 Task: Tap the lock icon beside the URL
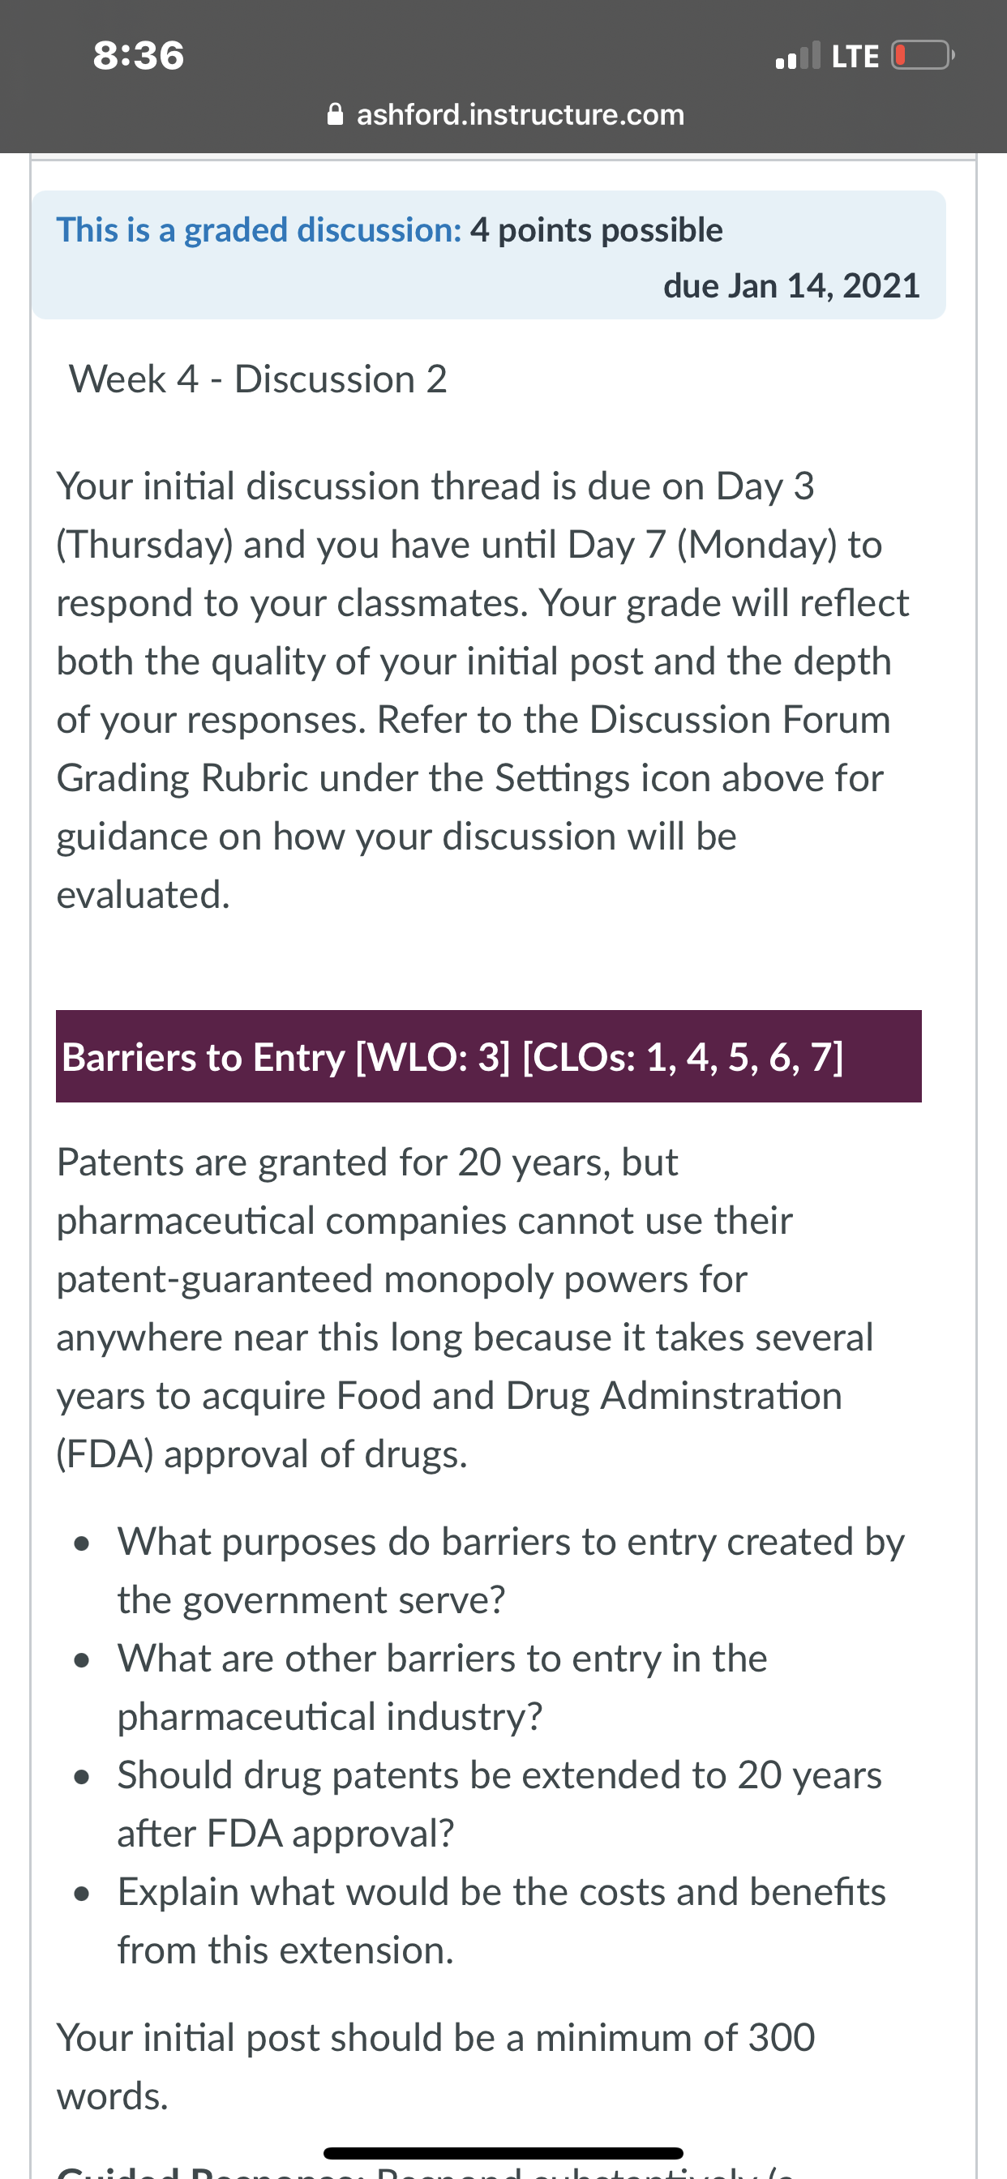pyautogui.click(x=335, y=113)
